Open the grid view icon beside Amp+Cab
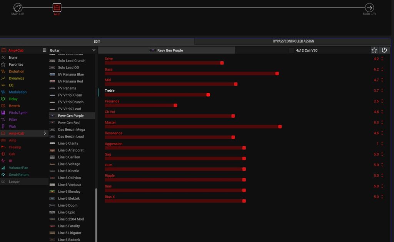Image resolution: width=394 pixels, height=242 pixels. [x=45, y=50]
